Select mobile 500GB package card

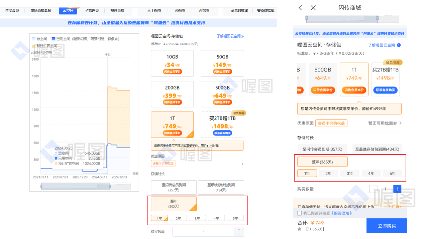tap(323, 79)
